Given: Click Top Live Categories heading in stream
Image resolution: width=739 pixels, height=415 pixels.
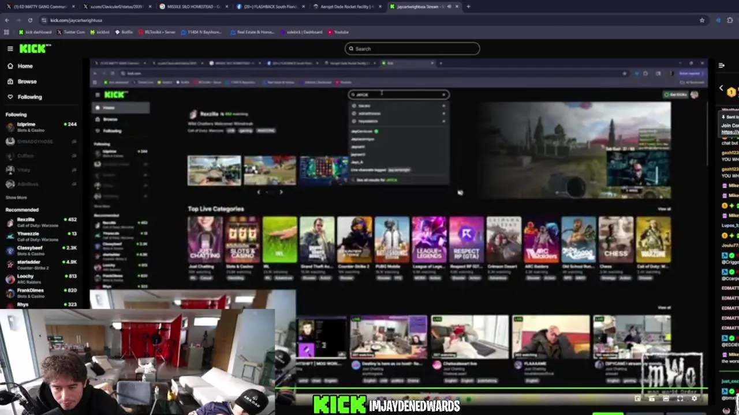Looking at the screenshot, I should click(x=216, y=209).
